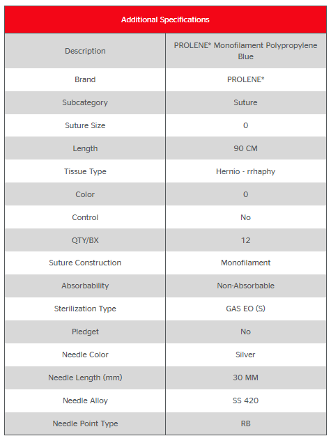Viewport: 331px width, 436px height.
Task: Click the Additional Specifications header
Action: [x=165, y=20]
